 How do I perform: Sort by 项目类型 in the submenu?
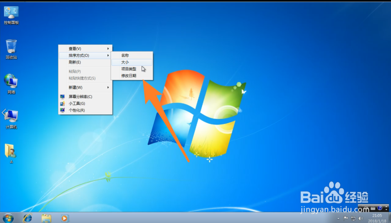(x=132, y=69)
